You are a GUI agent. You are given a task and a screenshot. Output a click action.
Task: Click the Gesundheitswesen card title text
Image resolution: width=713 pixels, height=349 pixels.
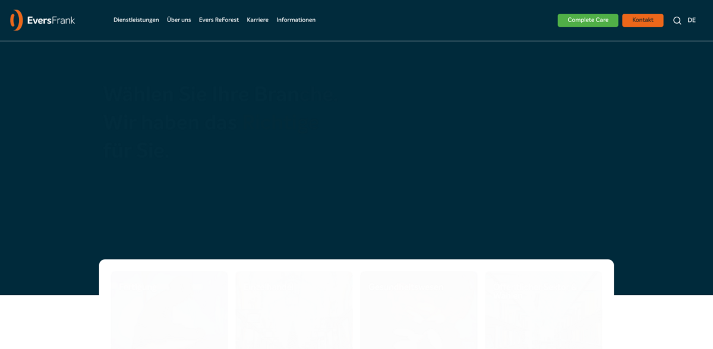(x=404, y=288)
